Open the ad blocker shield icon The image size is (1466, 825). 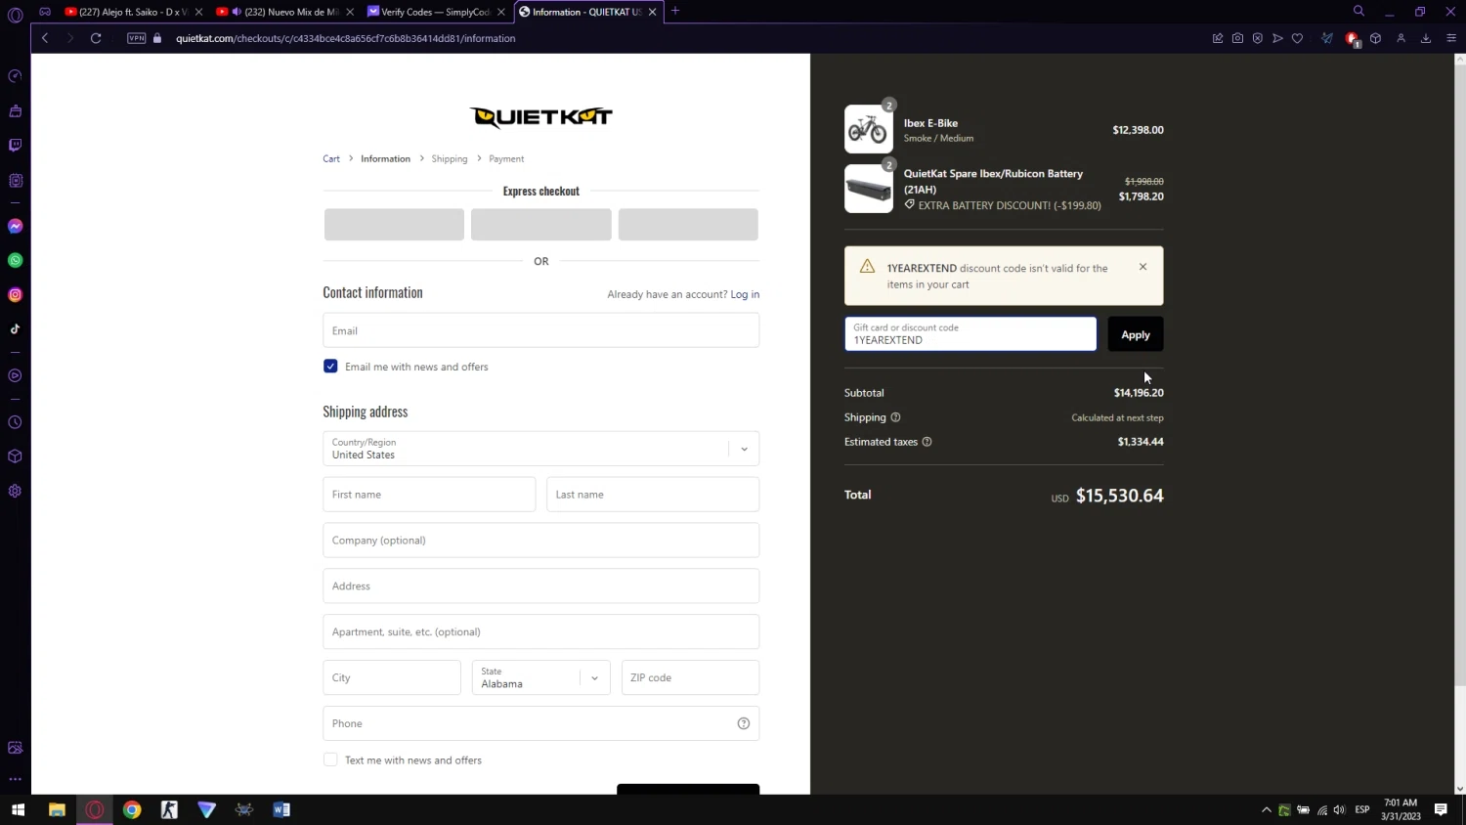[1258, 38]
